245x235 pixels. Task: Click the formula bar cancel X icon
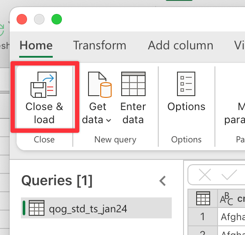[x=205, y=175]
